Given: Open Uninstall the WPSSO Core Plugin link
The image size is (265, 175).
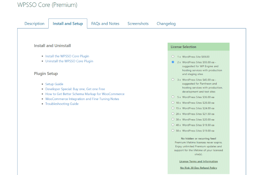Looking at the screenshot, I should click(69, 61).
